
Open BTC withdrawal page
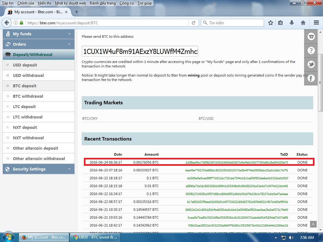38,96
